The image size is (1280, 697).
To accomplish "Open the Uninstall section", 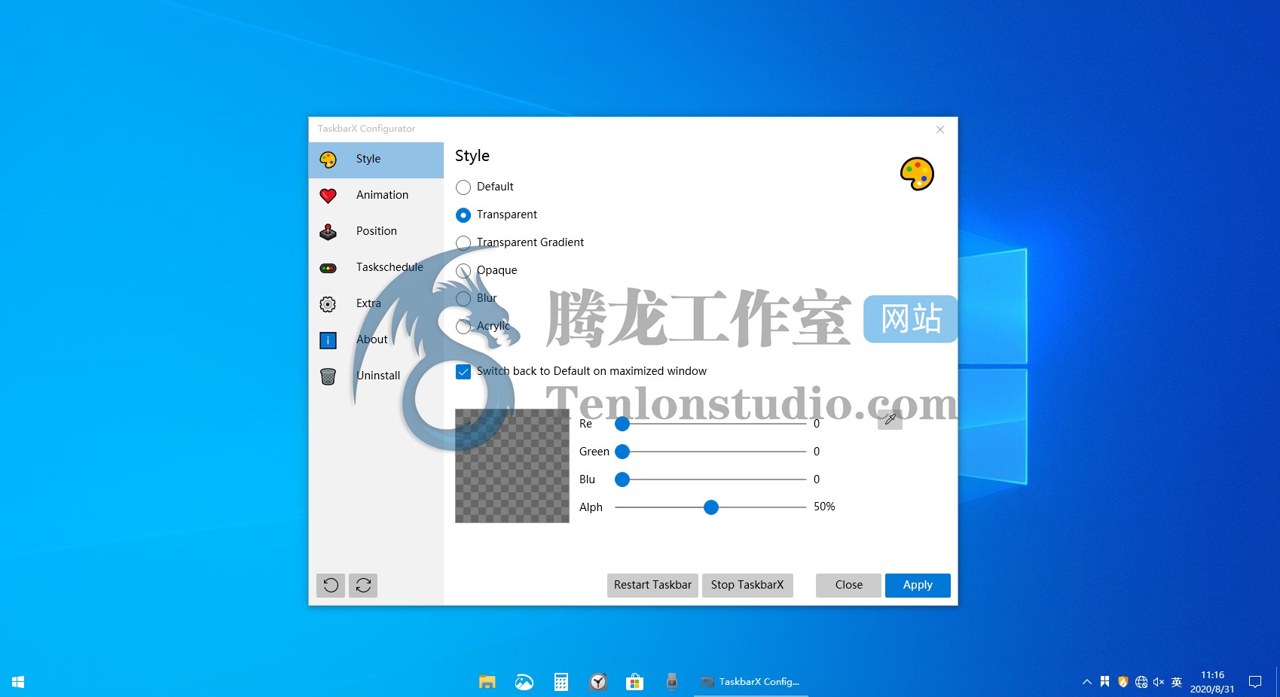I will click(x=376, y=376).
